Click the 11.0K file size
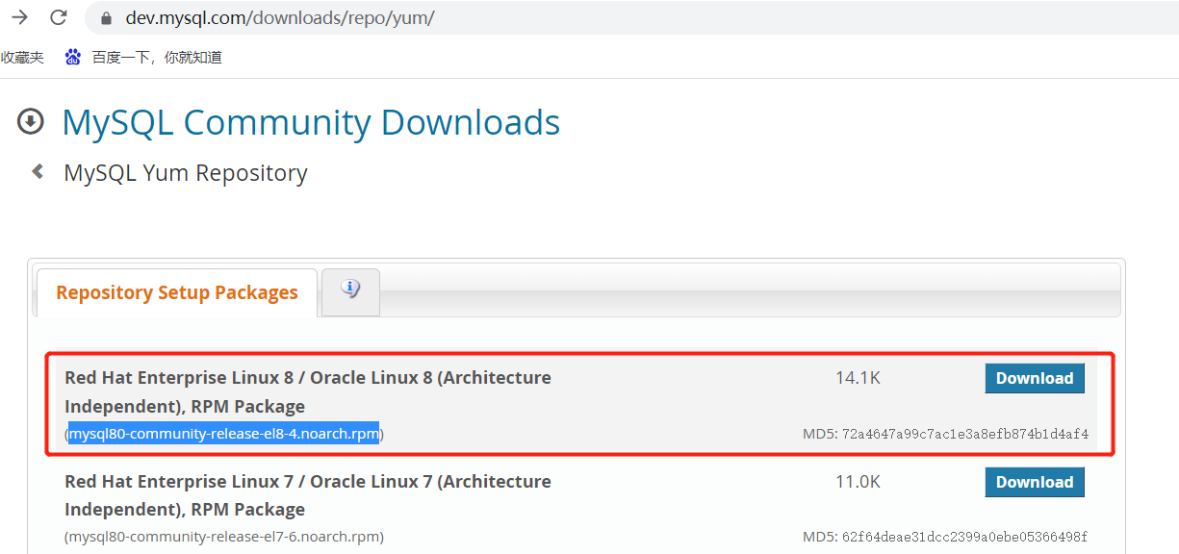Viewport: 1179px width, 554px height. (858, 482)
